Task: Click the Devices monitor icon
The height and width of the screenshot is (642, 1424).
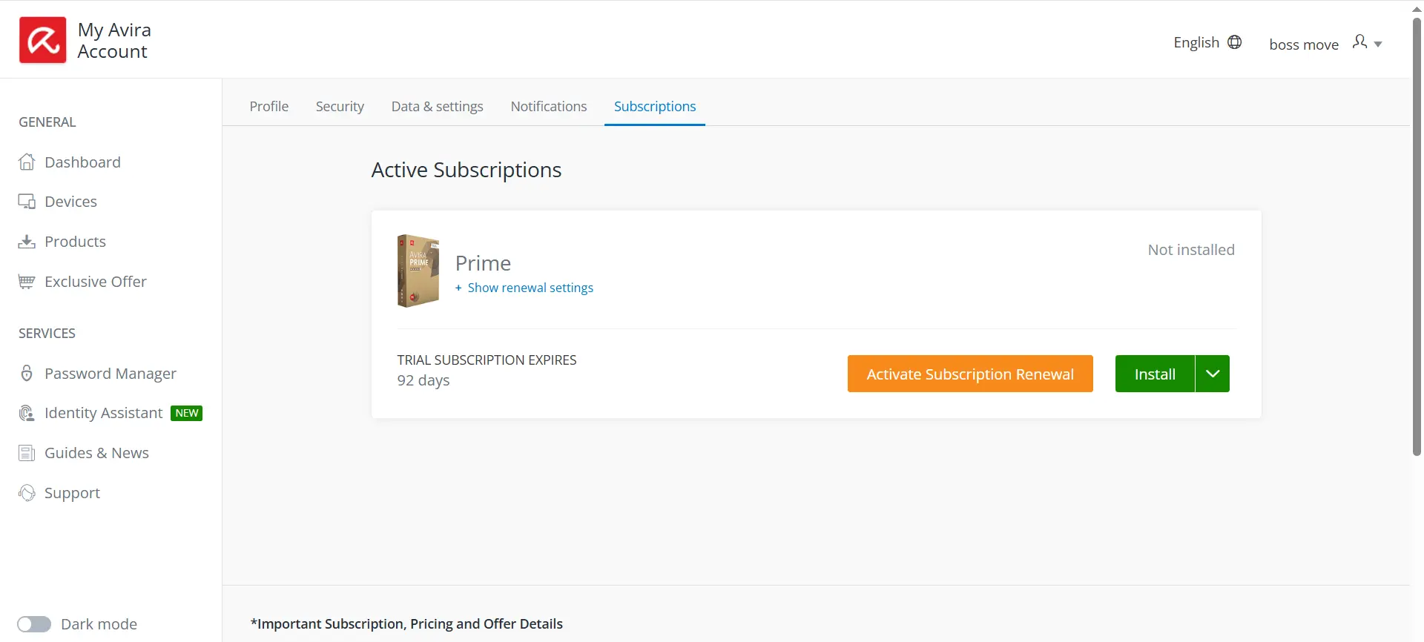Action: [27, 202]
